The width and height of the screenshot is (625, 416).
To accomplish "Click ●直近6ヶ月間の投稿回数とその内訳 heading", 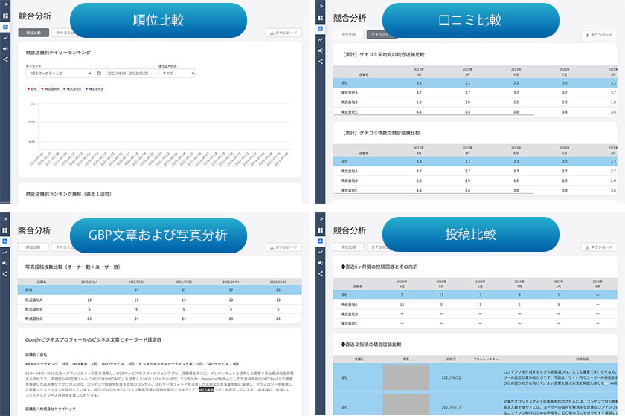I will click(x=379, y=267).
